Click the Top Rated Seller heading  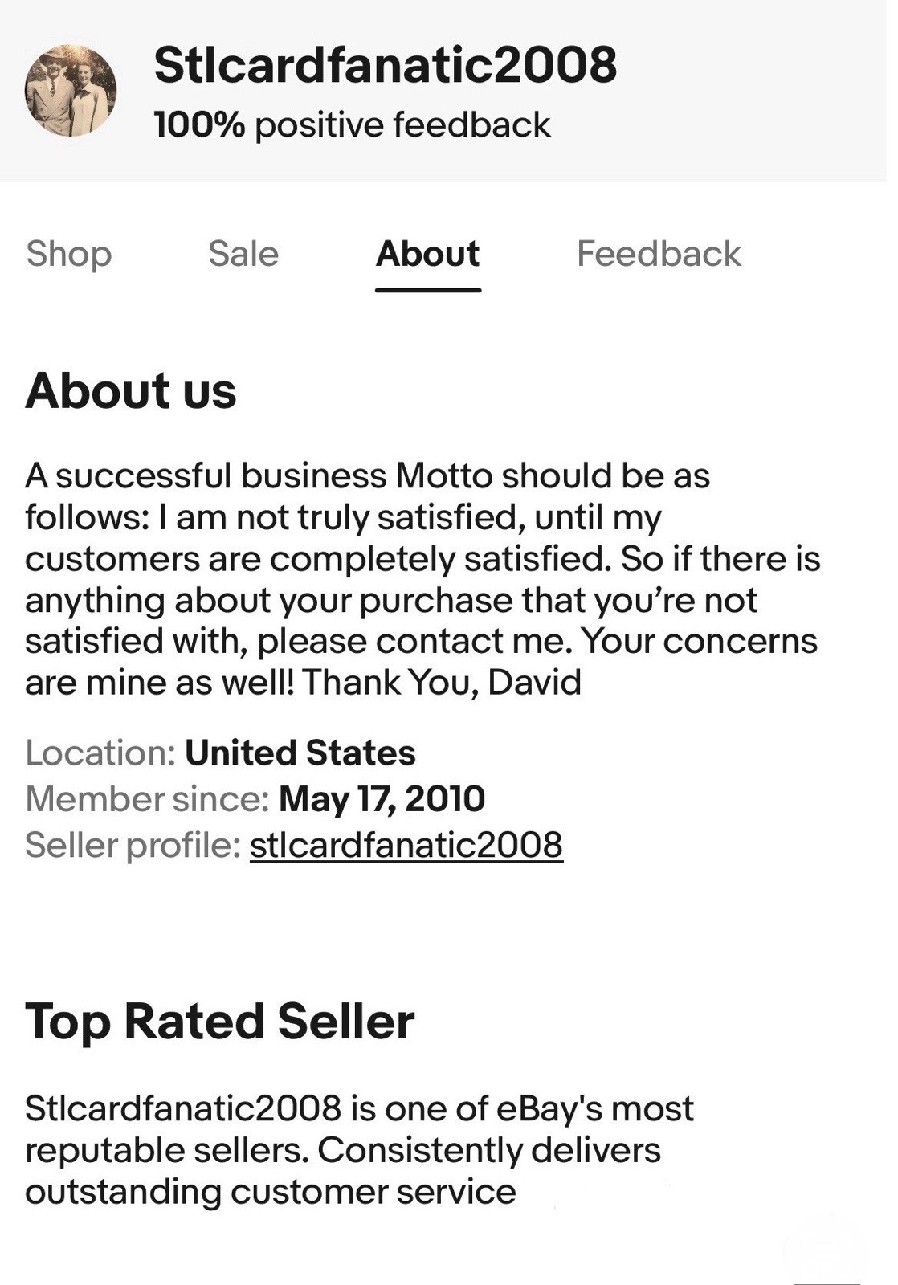tap(220, 1022)
